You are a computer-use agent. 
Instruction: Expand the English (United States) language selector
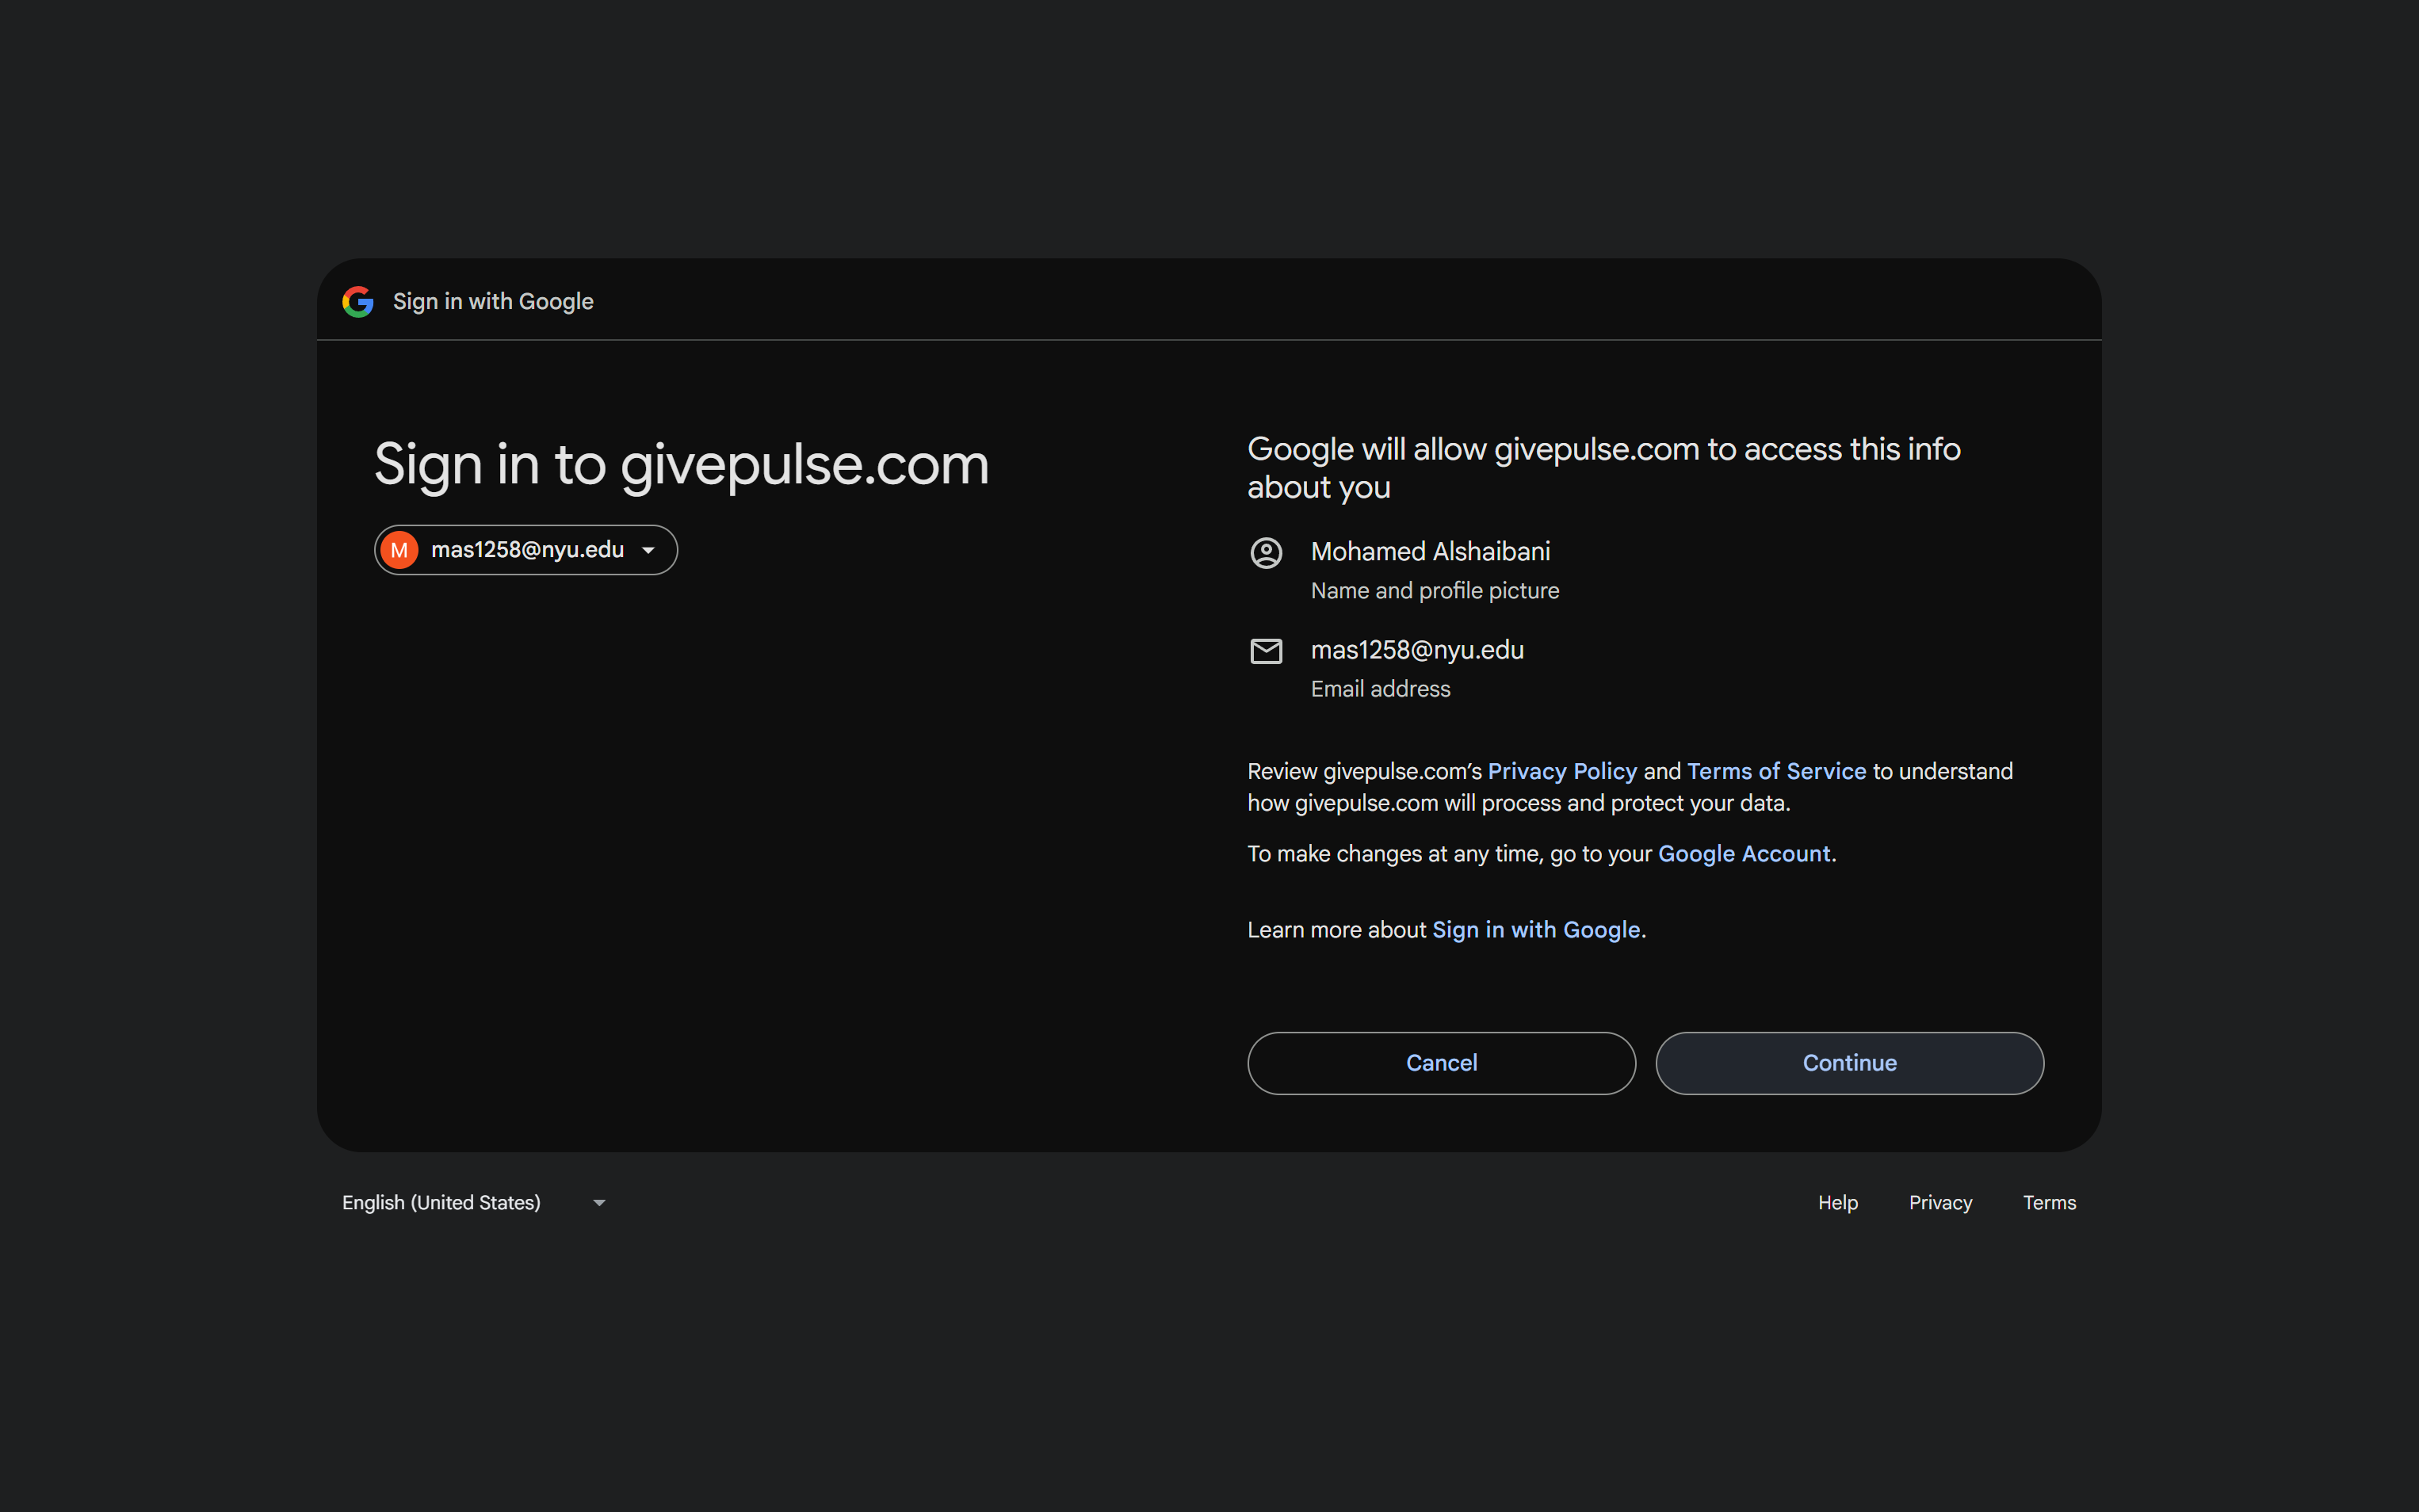[x=474, y=1202]
